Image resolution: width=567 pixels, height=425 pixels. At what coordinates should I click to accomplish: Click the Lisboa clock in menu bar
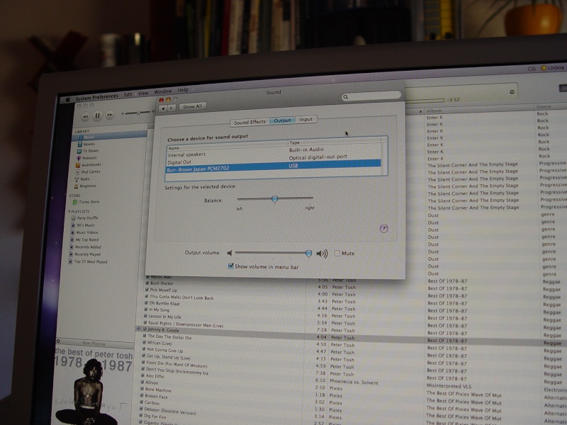point(553,67)
